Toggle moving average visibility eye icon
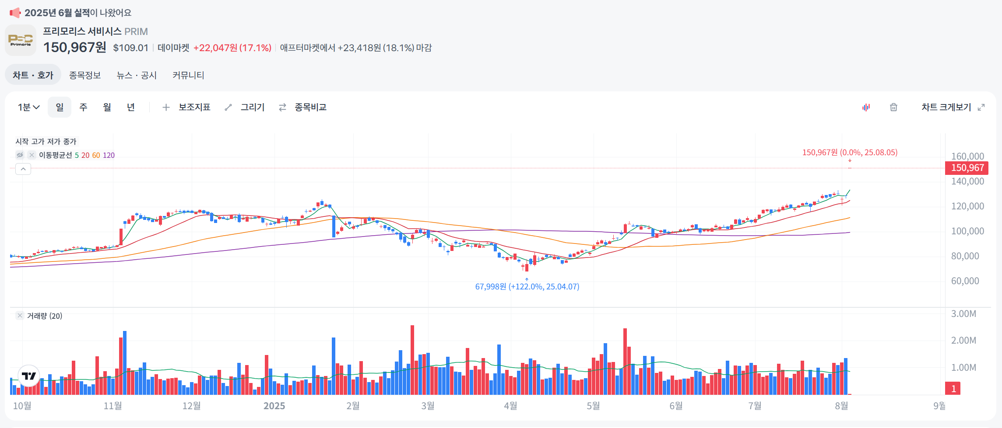This screenshot has width=1002, height=428. pyautogui.click(x=20, y=155)
